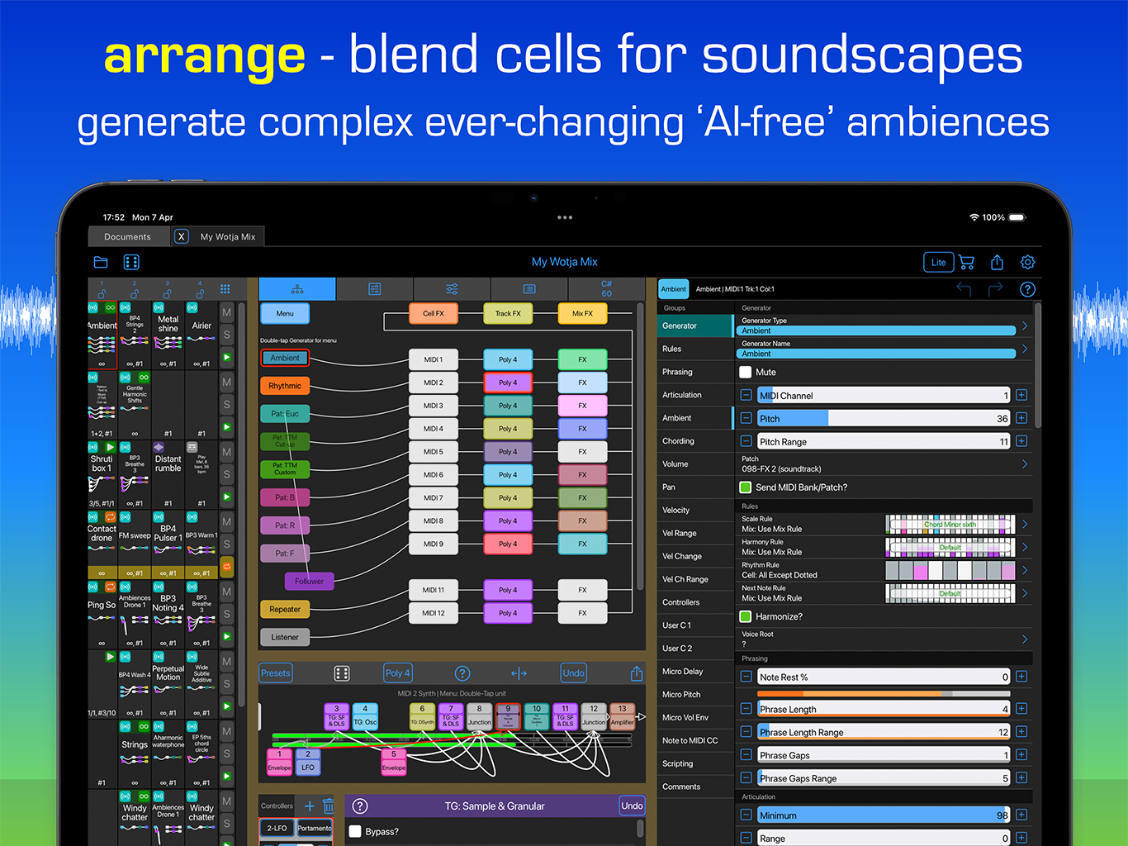Select the Phrasing group
1128x846 pixels.
click(677, 372)
